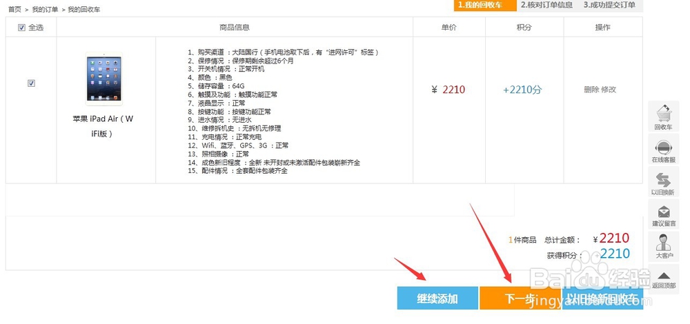Click the 以旧换新 trade-in sidebar icon
The height and width of the screenshot is (324, 690).
[x=663, y=182]
